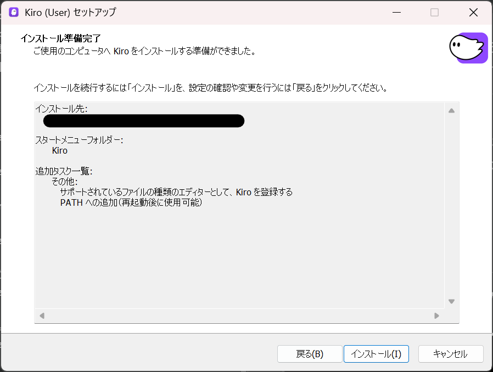Screen dimensions: 493x372
Task: Click the Kiro icon in title bar
Action: point(14,12)
